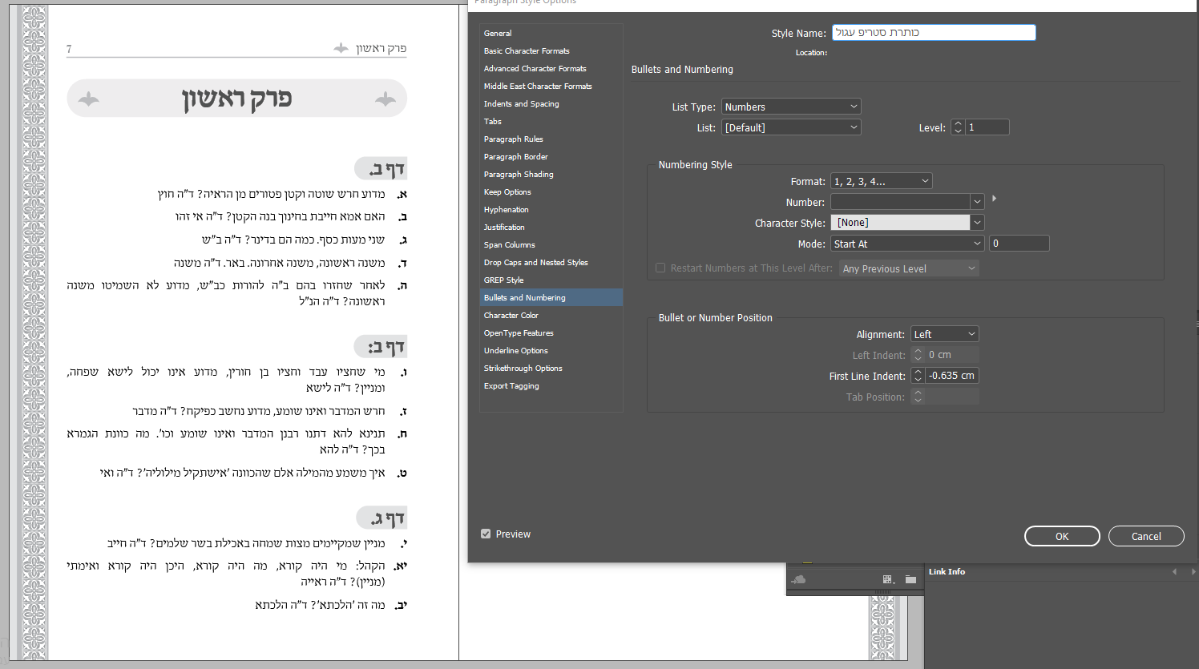This screenshot has width=1199, height=669.
Task: Click the Style Name input field
Action: [934, 33]
